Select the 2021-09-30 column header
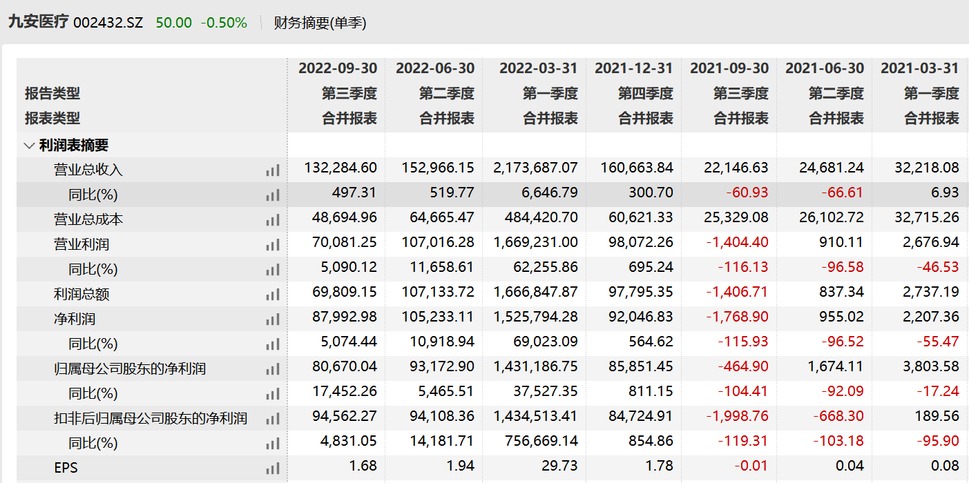This screenshot has width=969, height=483. tap(729, 68)
